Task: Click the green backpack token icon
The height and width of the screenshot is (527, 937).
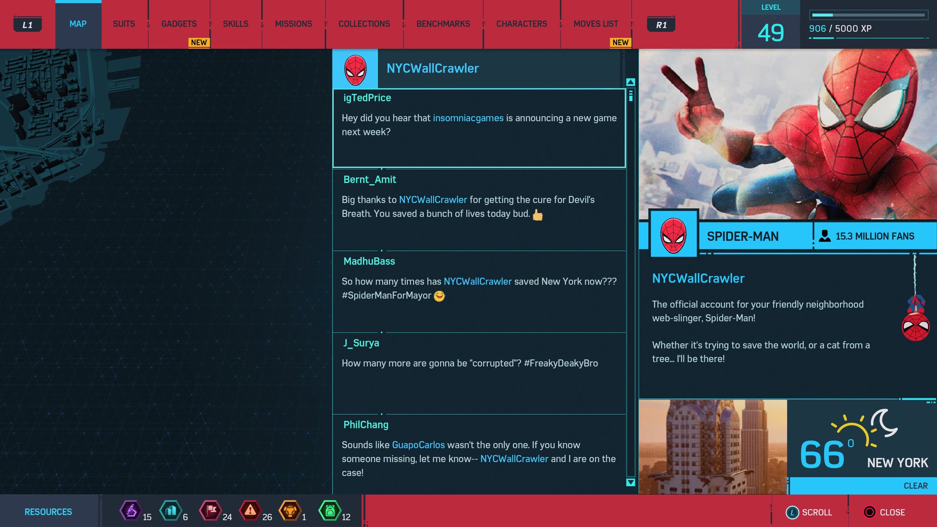Action: coord(330,511)
